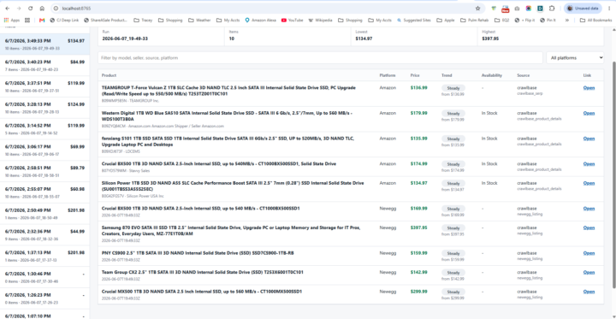Open the Unsaved data profile button

click(583, 9)
